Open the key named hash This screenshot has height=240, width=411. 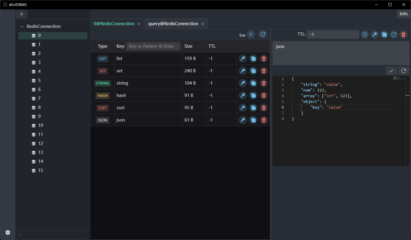tap(121, 95)
